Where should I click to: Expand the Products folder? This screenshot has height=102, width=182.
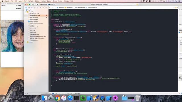click(26, 42)
